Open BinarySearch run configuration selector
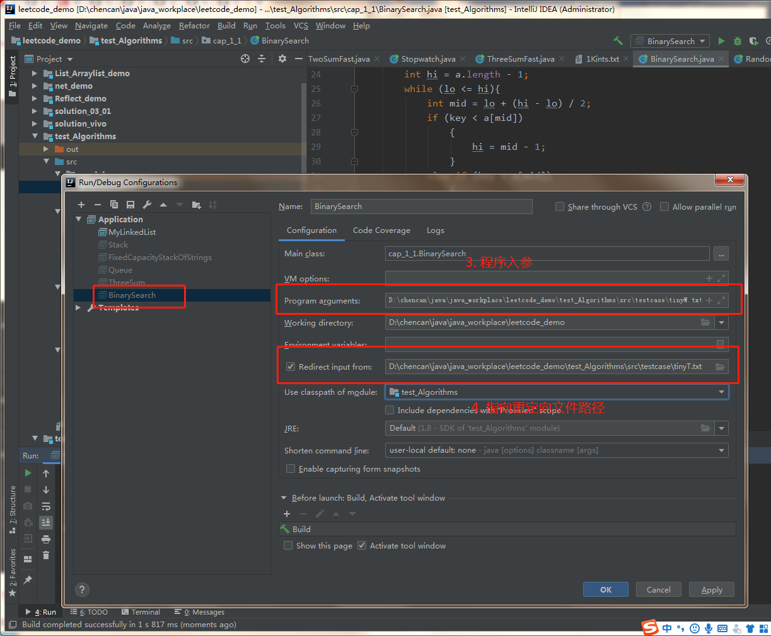The height and width of the screenshot is (636, 771). coord(670,41)
